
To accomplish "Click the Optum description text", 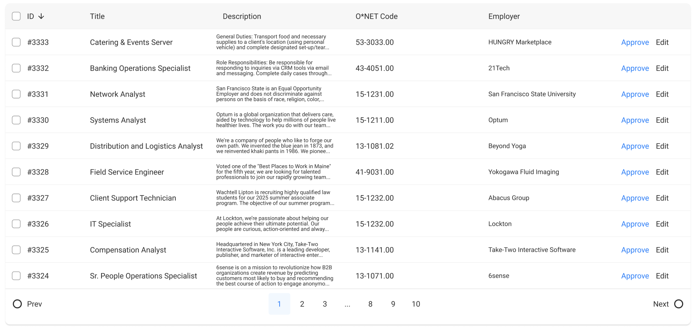I will point(276,120).
